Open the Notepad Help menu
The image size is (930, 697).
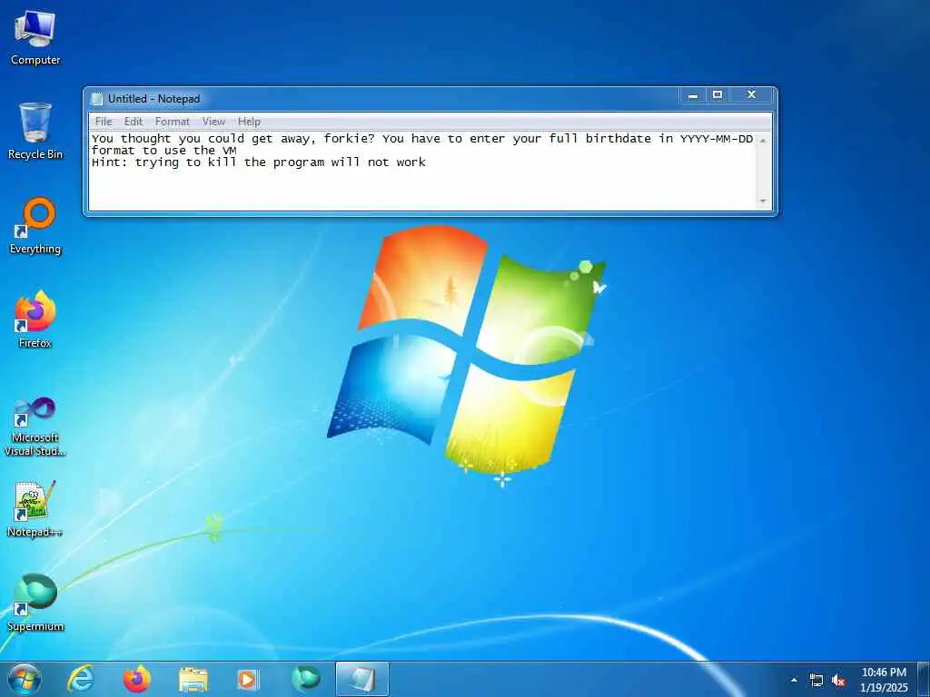point(249,122)
